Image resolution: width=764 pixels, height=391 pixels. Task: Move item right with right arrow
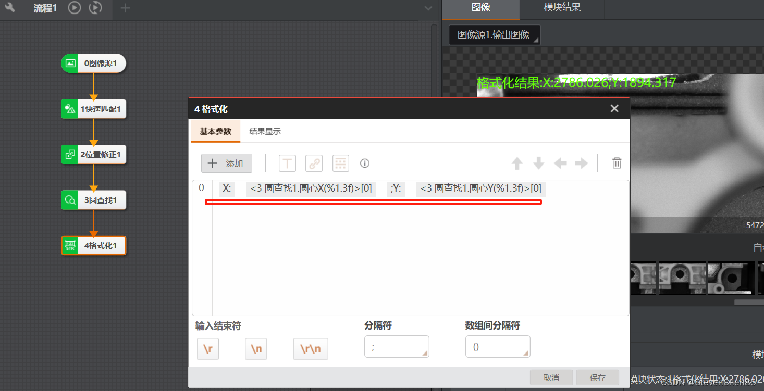[581, 163]
